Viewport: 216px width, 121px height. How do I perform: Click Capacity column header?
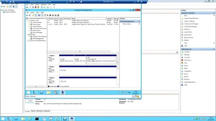point(109,18)
